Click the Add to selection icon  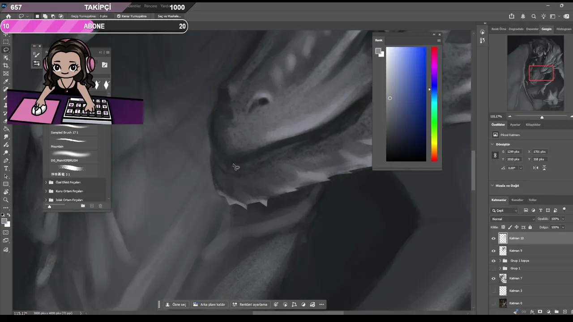(45, 16)
